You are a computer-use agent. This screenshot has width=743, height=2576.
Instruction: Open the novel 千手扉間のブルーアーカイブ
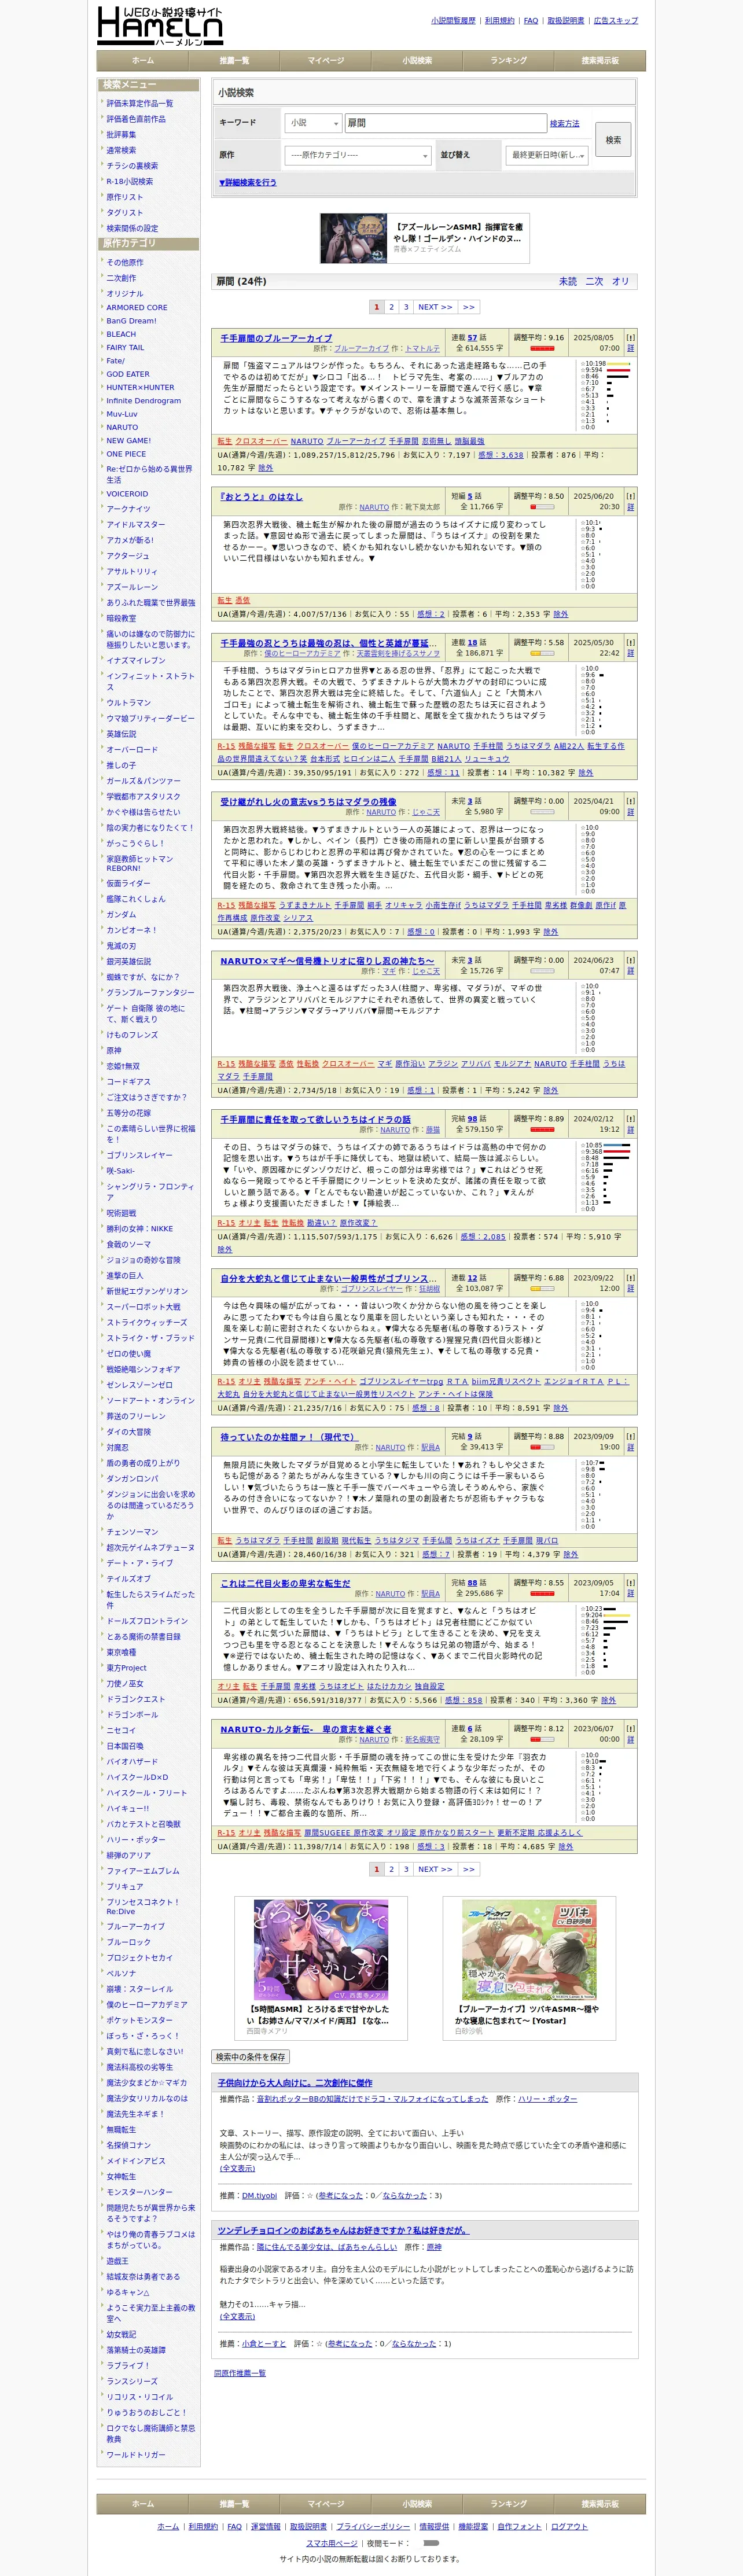coord(276,338)
